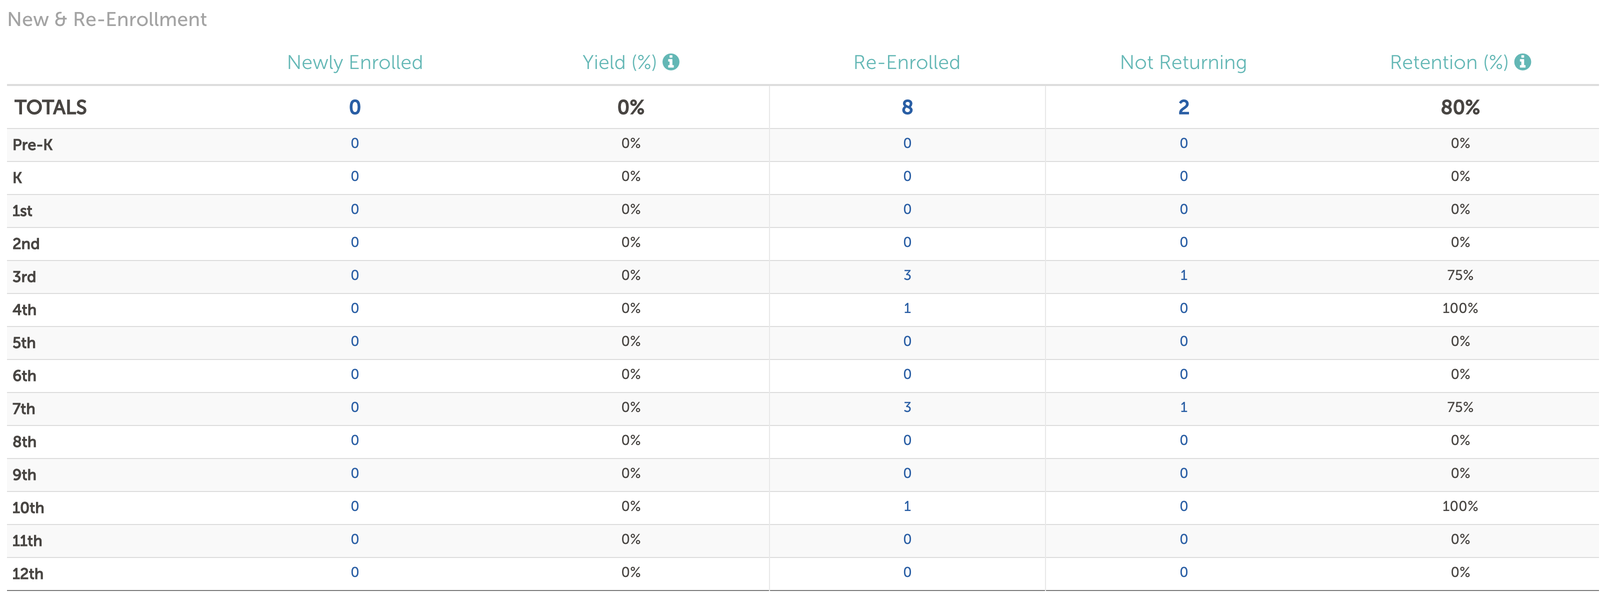The width and height of the screenshot is (1608, 601).
Task: Open 7th grade Re-Enrolled count
Action: point(907,407)
